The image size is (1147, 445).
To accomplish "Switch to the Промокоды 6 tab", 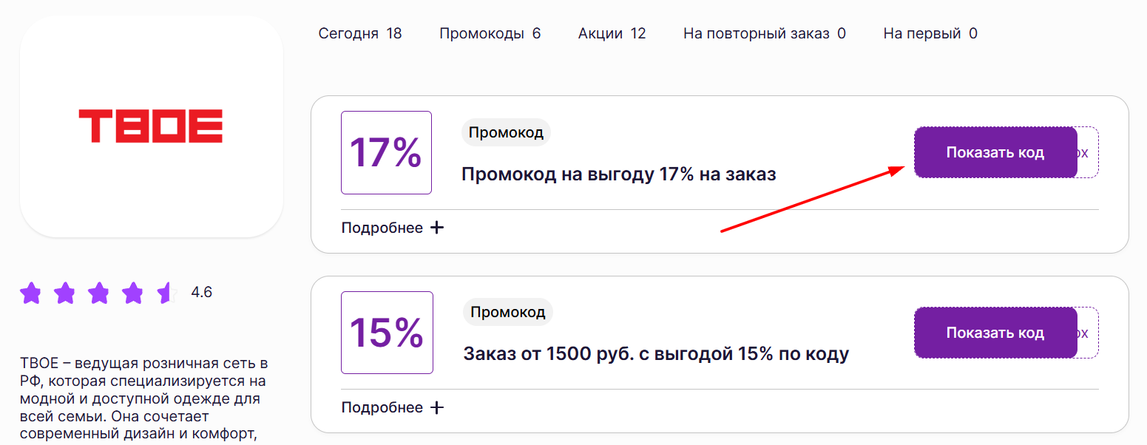I will pos(490,33).
